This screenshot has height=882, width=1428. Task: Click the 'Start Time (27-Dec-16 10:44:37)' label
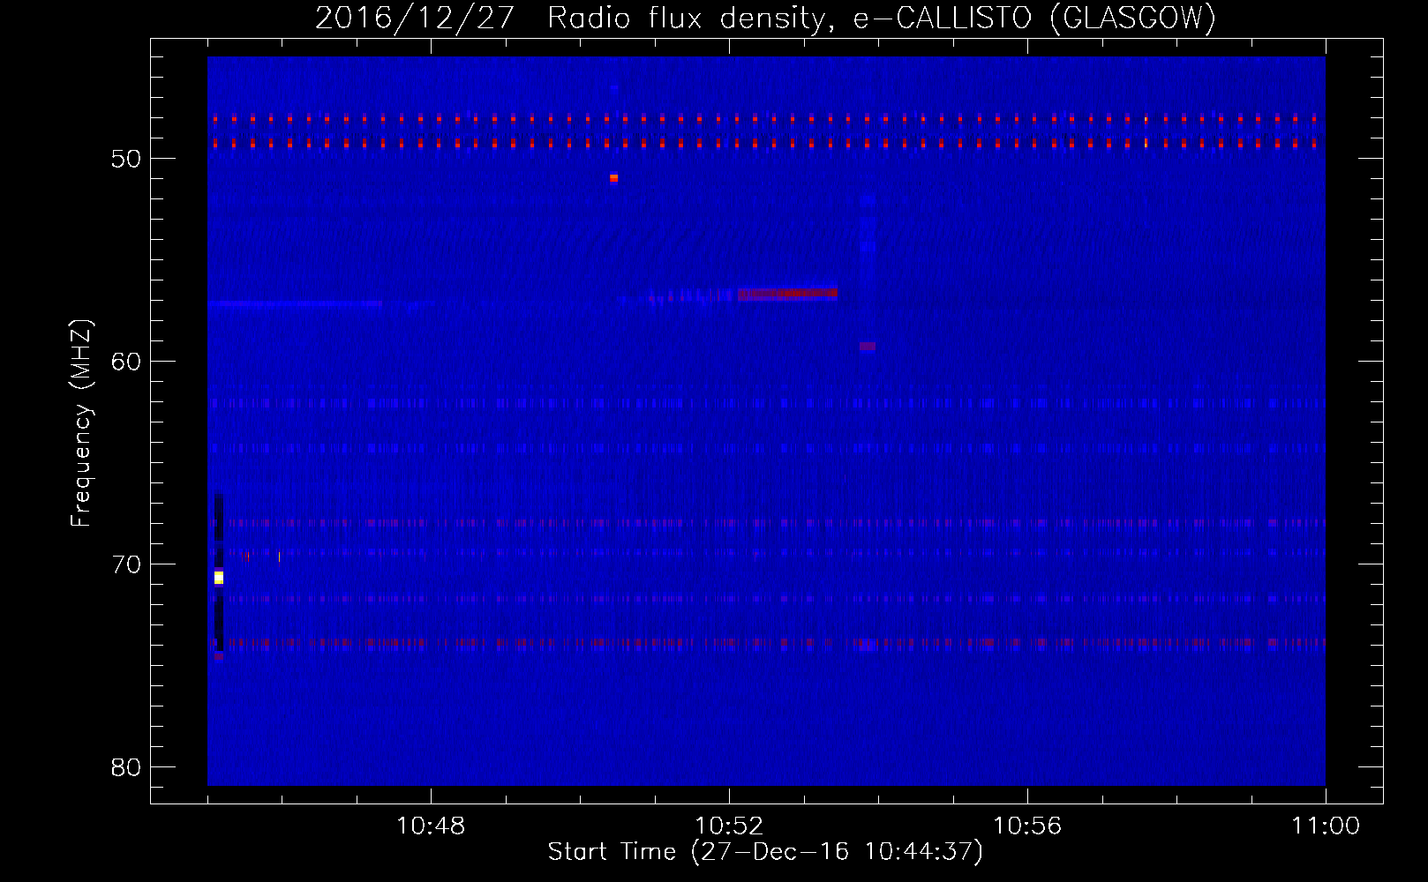[765, 852]
